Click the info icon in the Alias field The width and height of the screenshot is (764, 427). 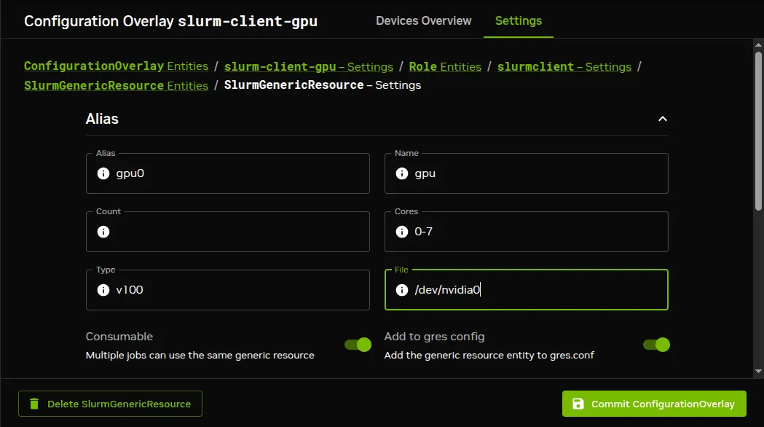(x=103, y=173)
